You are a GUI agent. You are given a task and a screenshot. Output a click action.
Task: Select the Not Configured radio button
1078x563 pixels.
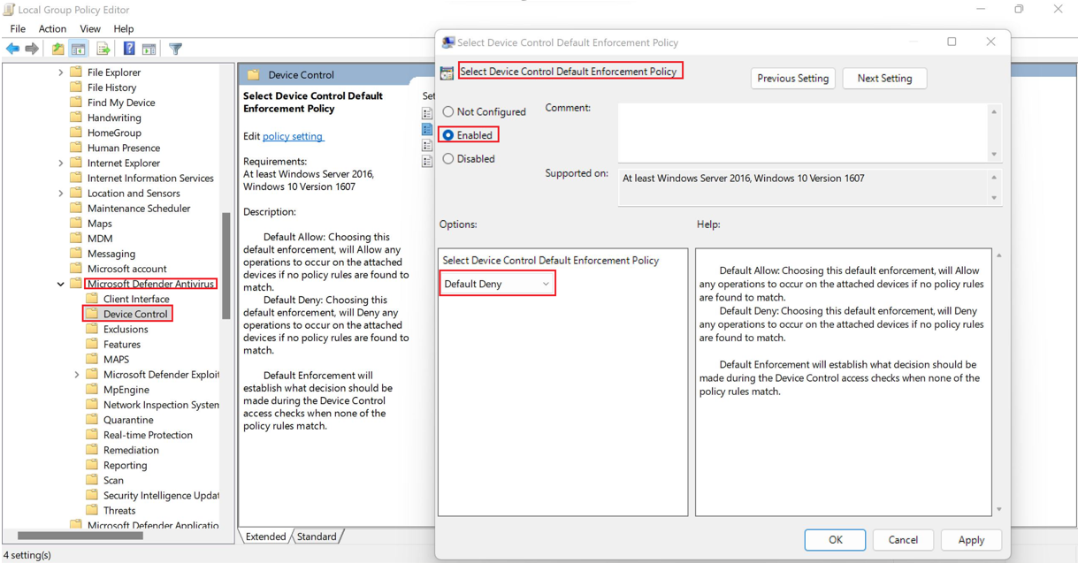pos(448,112)
